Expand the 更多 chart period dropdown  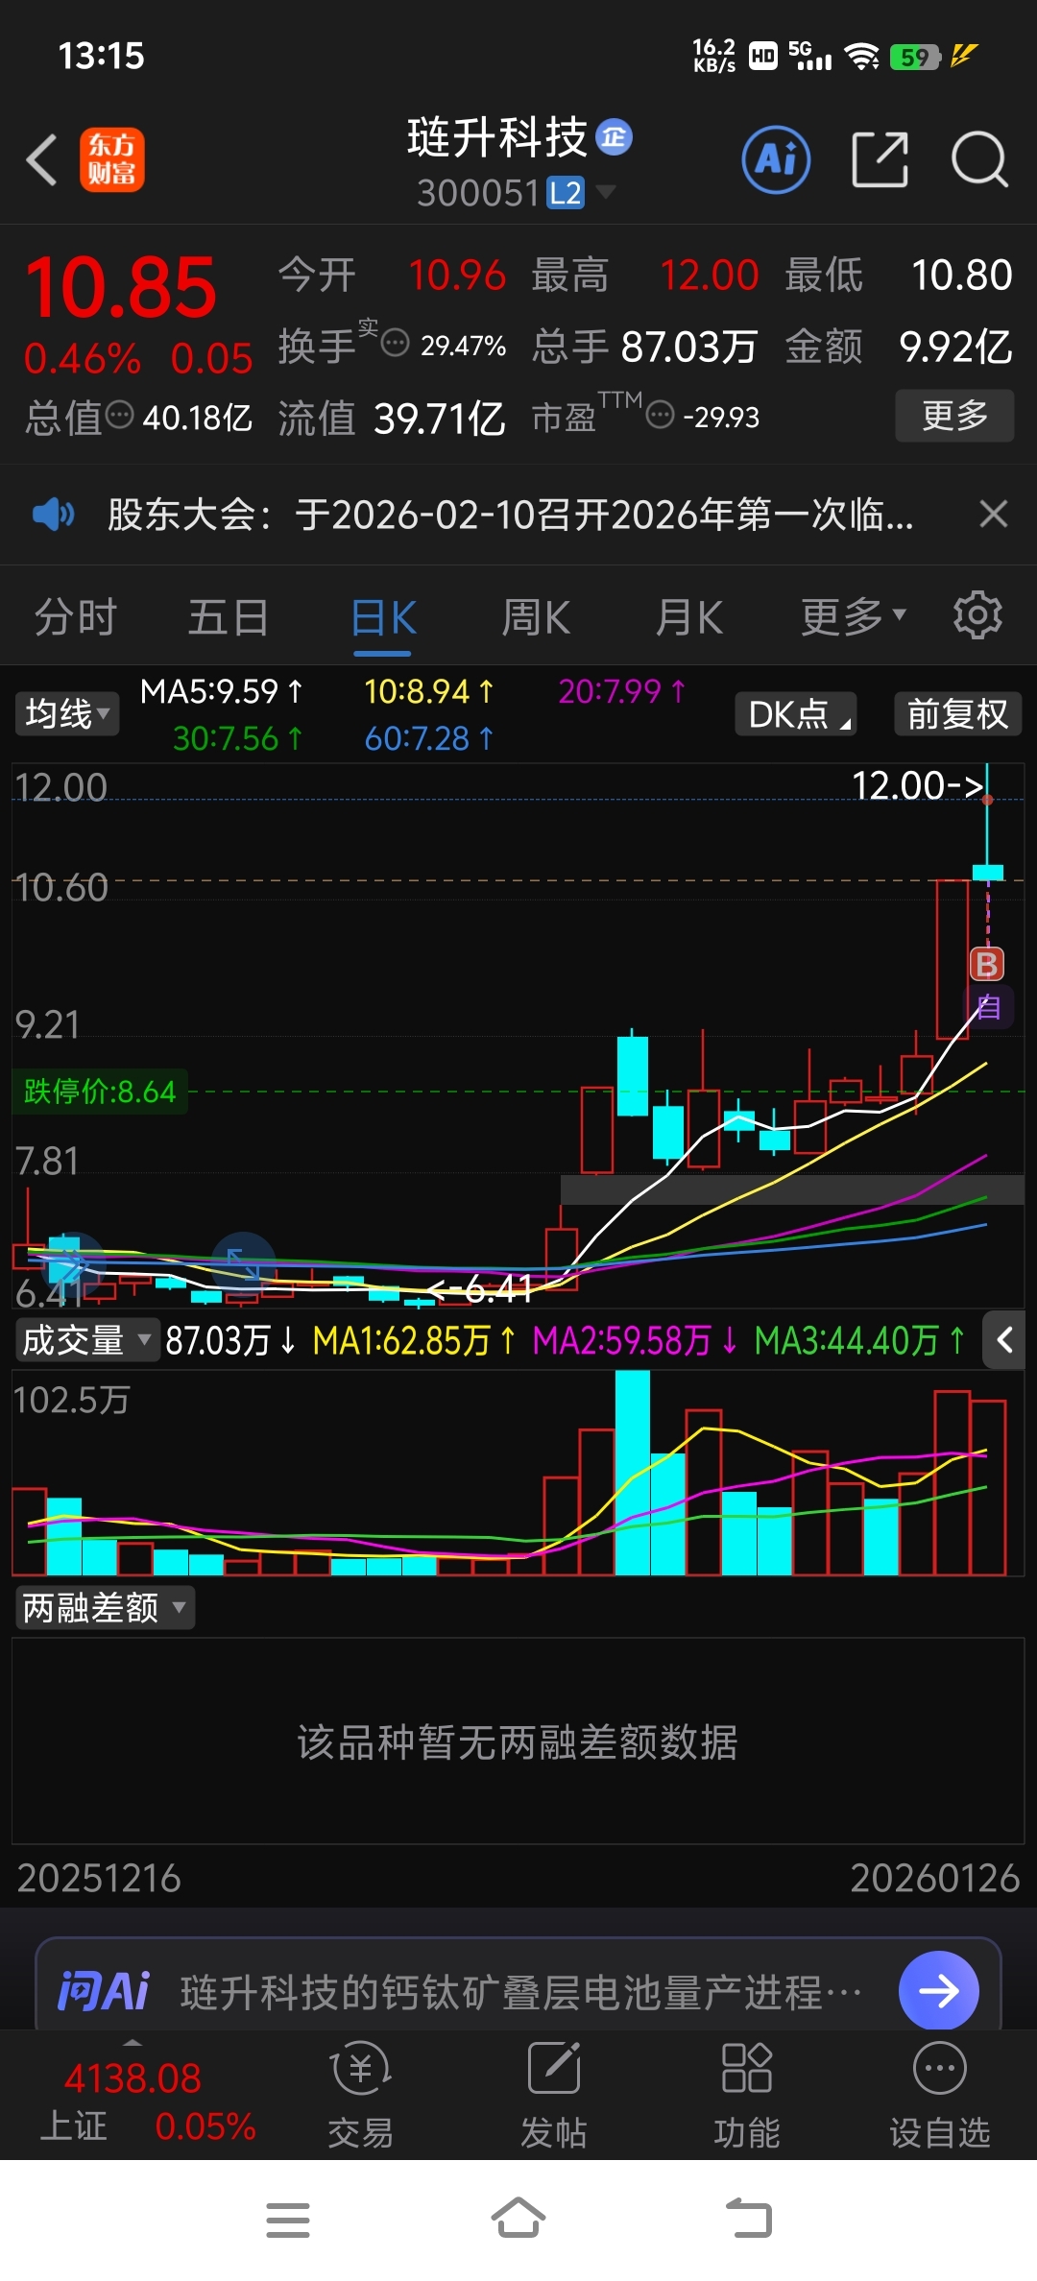tap(853, 617)
